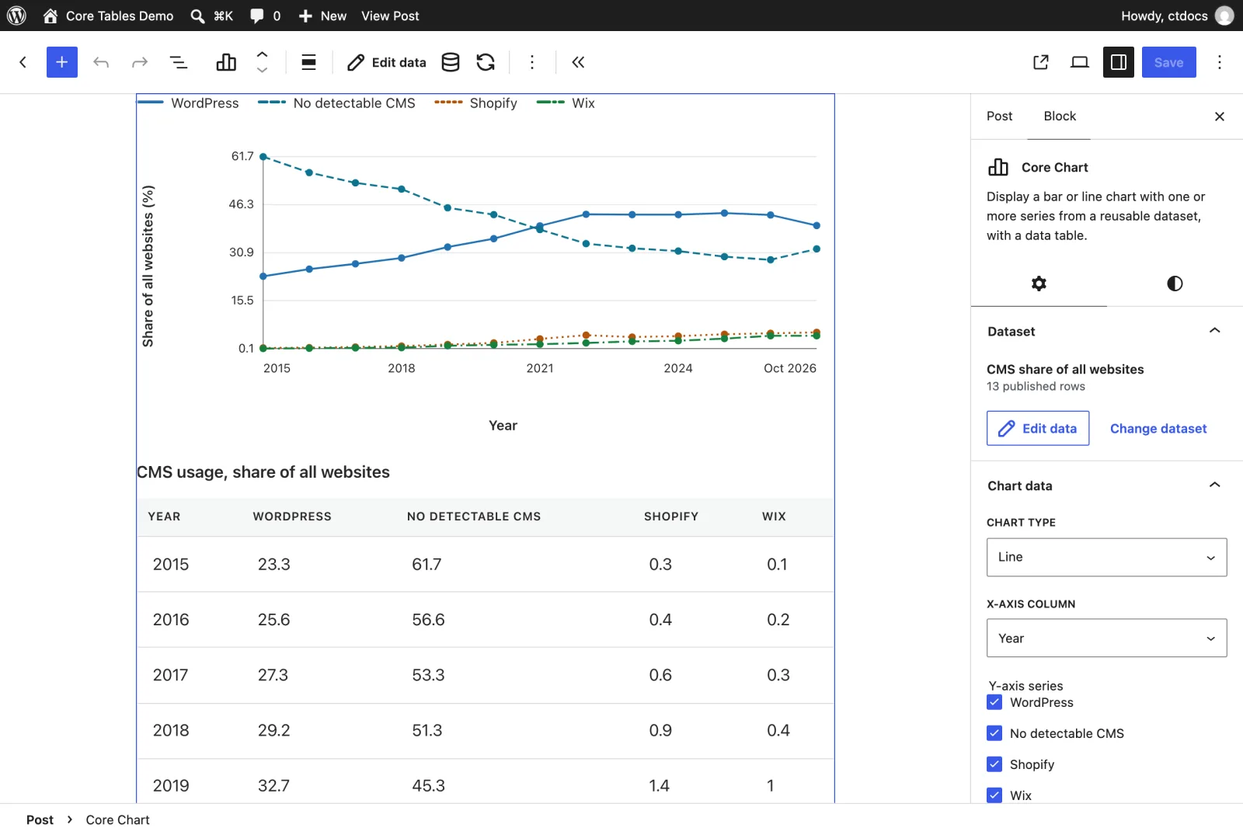Move the block up
1243x835 pixels.
tap(263, 54)
